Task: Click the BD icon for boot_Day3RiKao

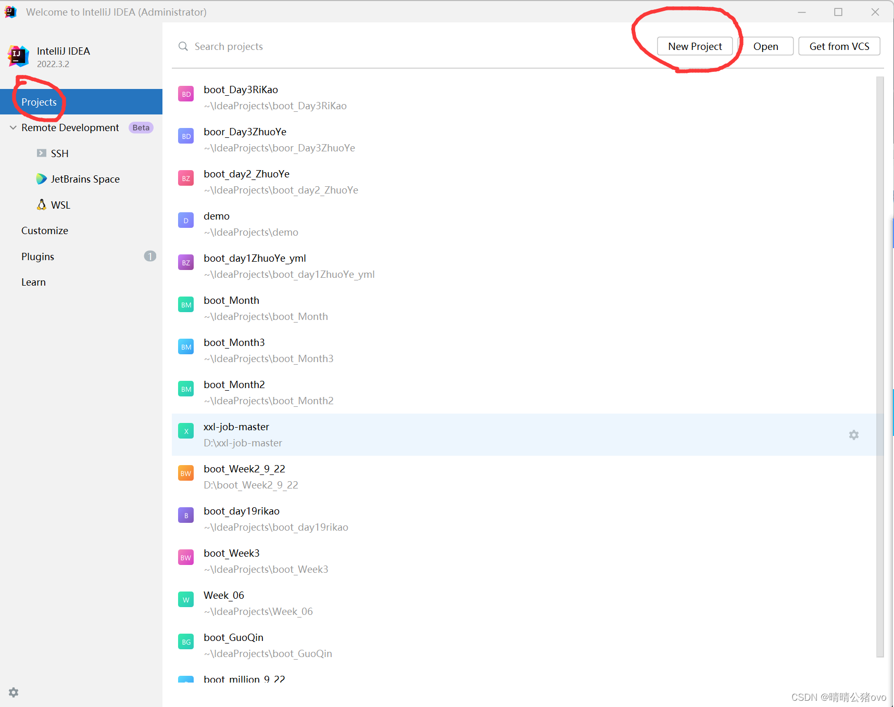Action: pyautogui.click(x=186, y=94)
